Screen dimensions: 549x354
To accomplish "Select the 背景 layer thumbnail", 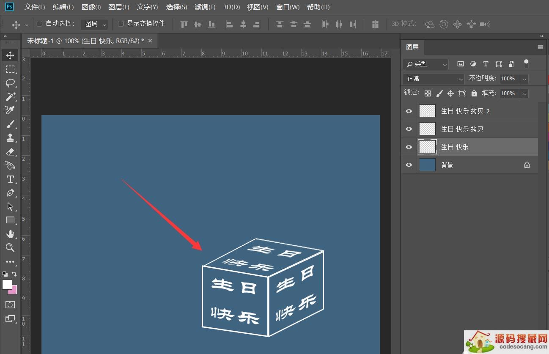I will click(x=427, y=165).
